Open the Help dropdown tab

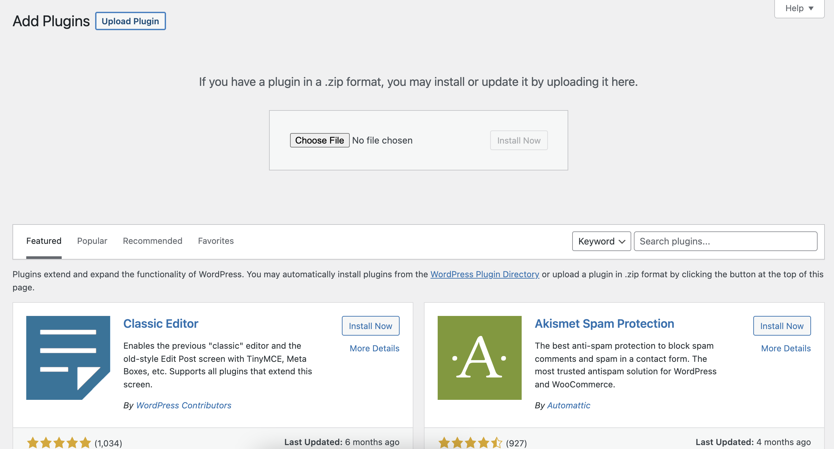tap(799, 9)
